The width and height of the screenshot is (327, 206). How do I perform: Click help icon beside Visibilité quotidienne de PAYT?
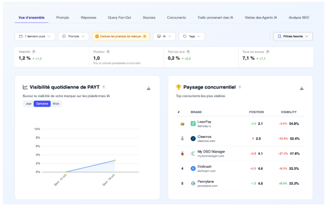(104, 87)
